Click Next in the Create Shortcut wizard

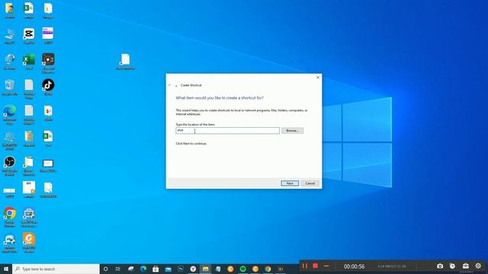coord(290,183)
